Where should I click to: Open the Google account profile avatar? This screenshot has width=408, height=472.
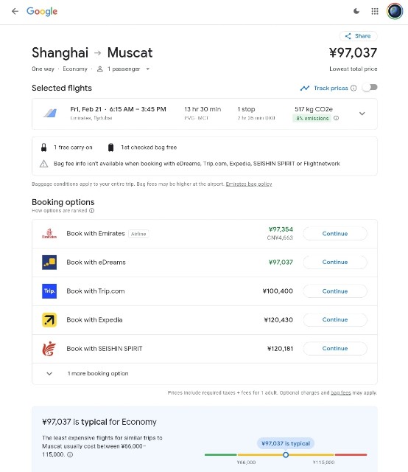pyautogui.click(x=395, y=12)
